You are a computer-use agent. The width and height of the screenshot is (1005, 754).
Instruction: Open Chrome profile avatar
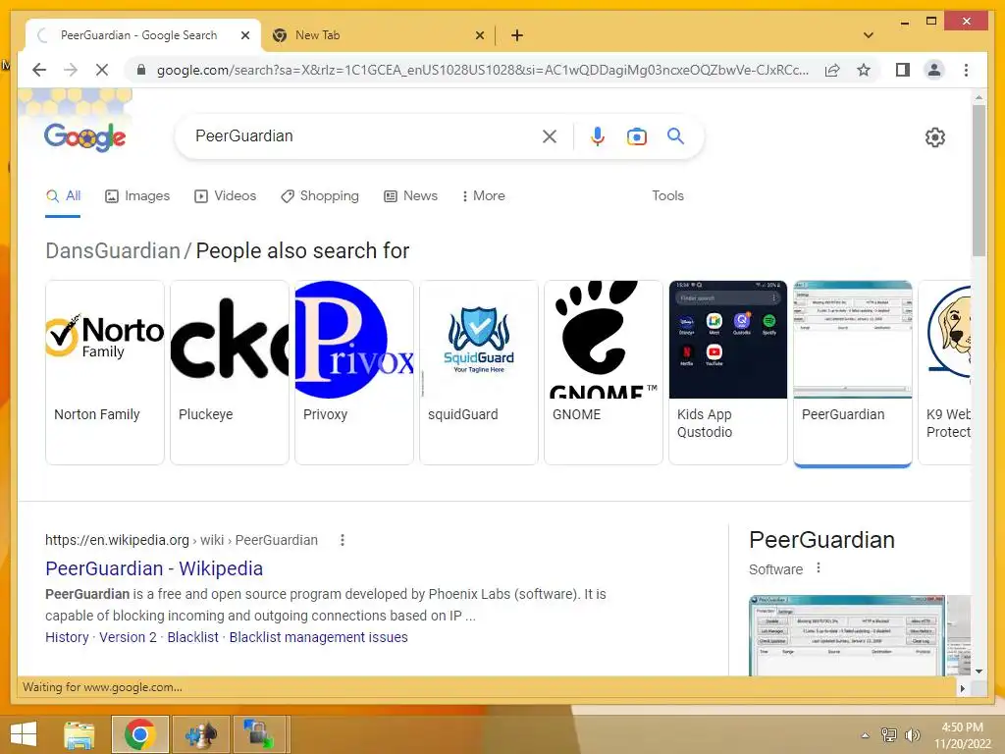934,70
